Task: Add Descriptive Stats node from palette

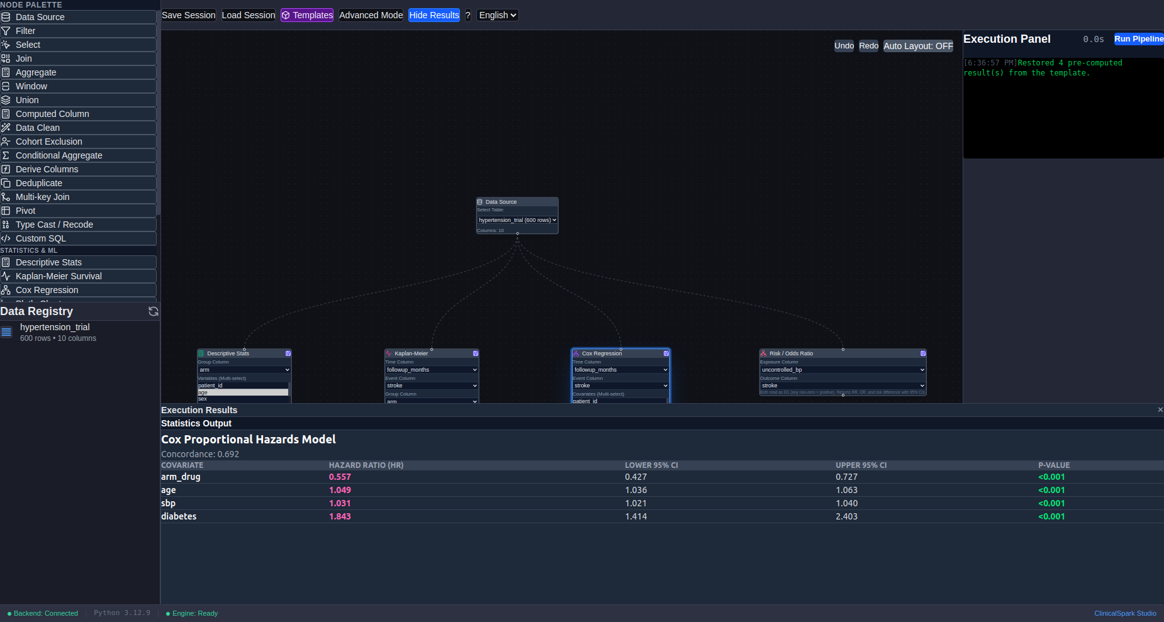Action: click(x=79, y=262)
